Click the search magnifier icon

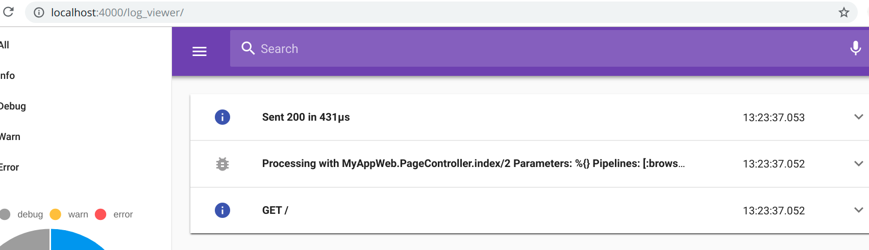click(248, 48)
